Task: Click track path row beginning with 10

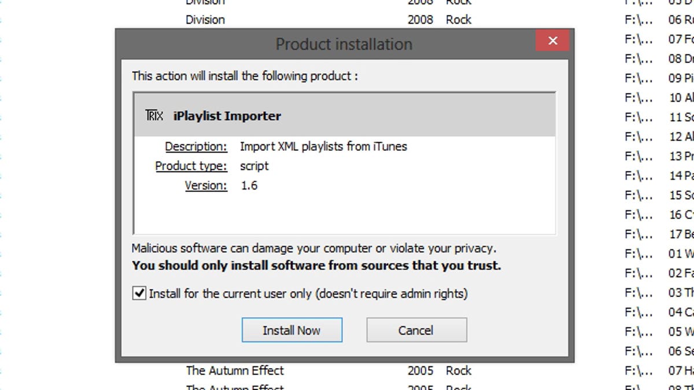Action: (659, 98)
